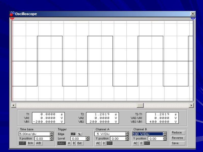Click the Reduce button

tap(177, 132)
